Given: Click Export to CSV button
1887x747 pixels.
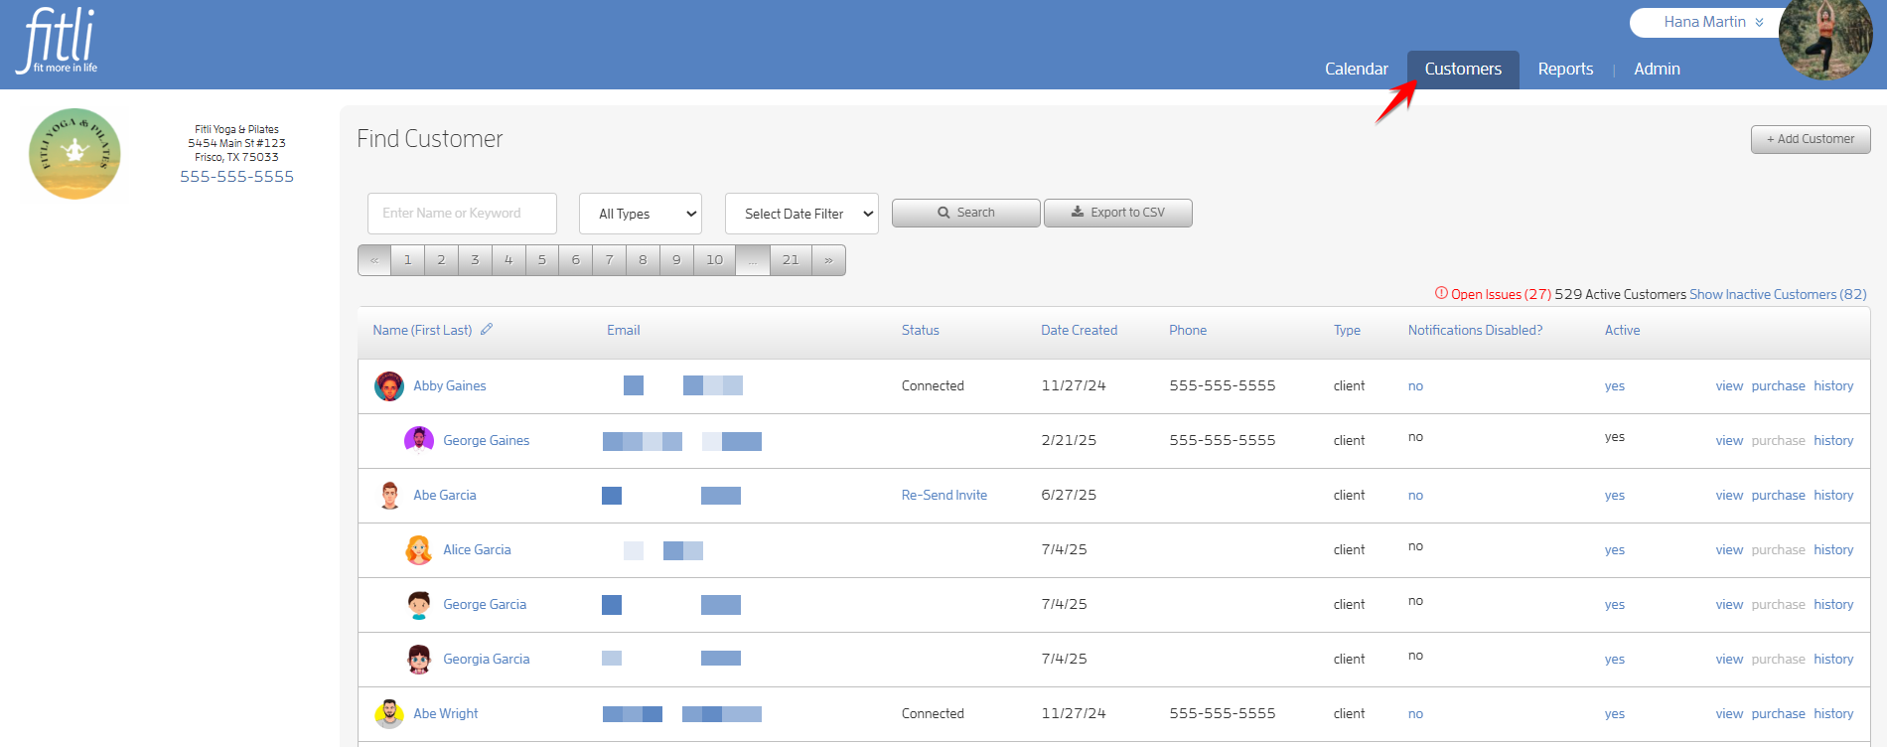Looking at the screenshot, I should (1118, 213).
